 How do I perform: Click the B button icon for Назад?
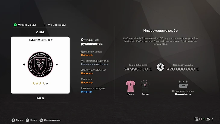coord(27,120)
